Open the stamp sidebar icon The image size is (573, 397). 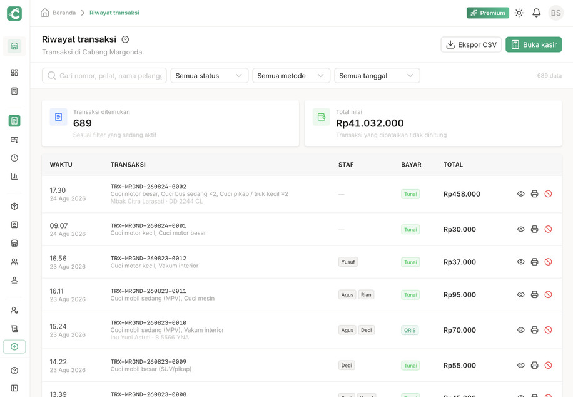pos(14,281)
